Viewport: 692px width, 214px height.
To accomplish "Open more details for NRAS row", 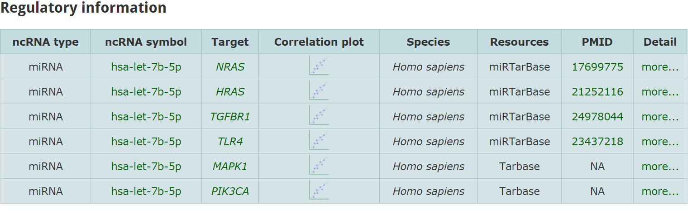I will [x=660, y=67].
